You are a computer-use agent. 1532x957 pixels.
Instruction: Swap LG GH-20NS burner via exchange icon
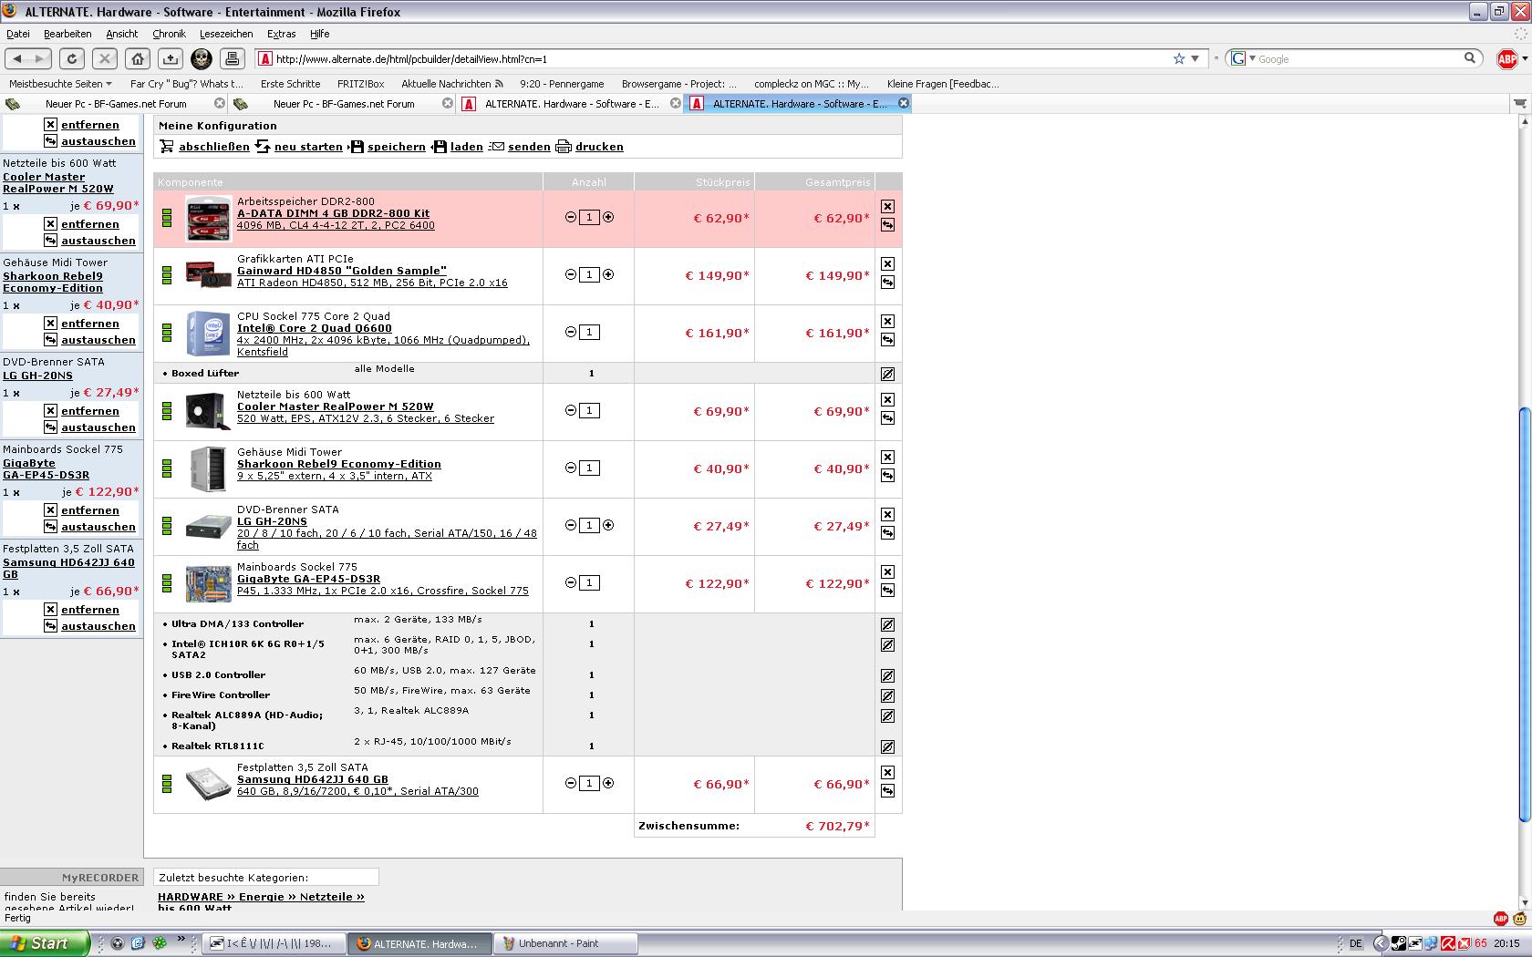887,533
